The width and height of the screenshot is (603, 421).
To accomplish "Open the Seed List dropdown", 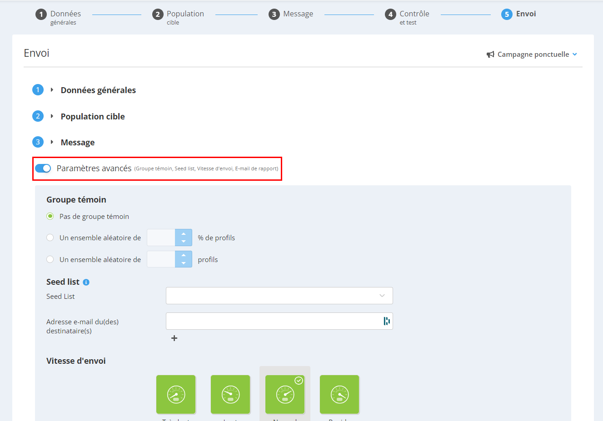I will pyautogui.click(x=279, y=296).
